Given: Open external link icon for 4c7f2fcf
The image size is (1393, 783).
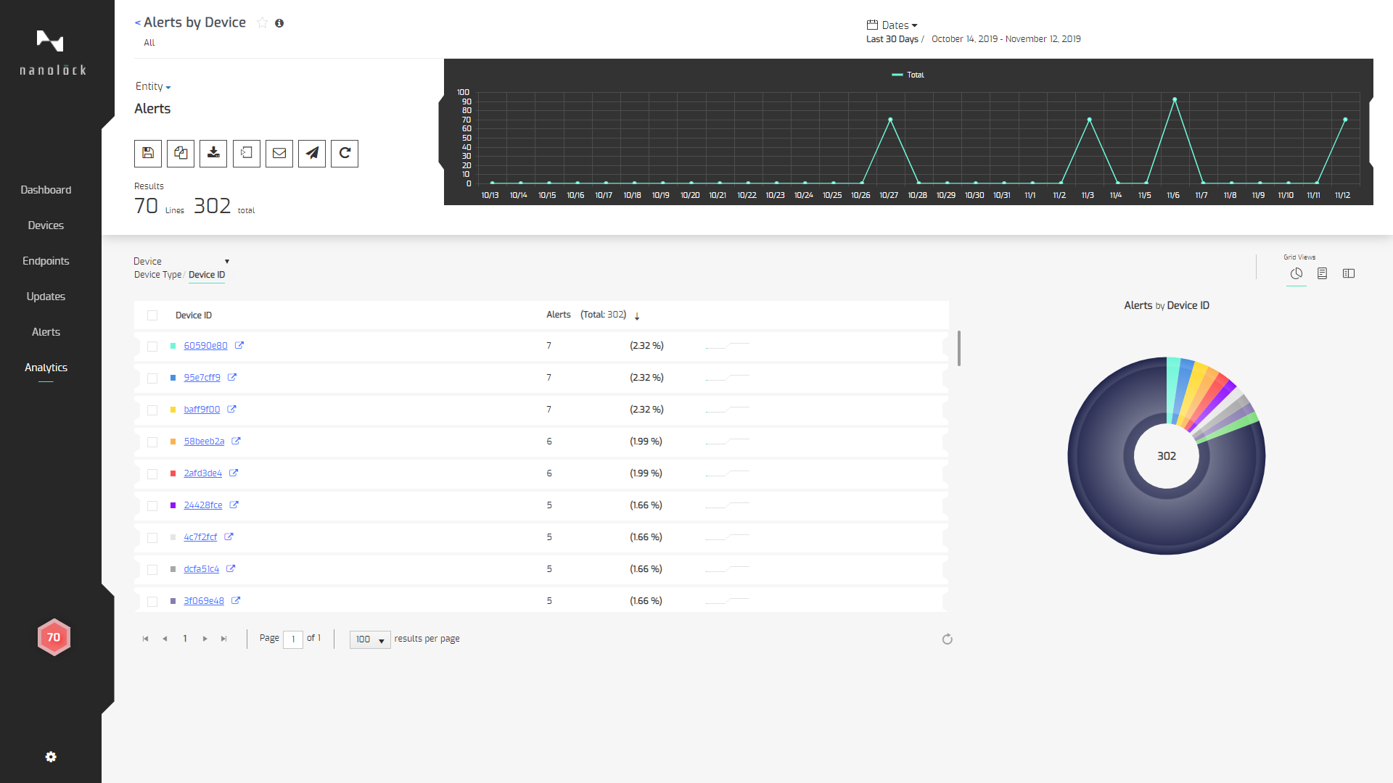Looking at the screenshot, I should [x=229, y=536].
